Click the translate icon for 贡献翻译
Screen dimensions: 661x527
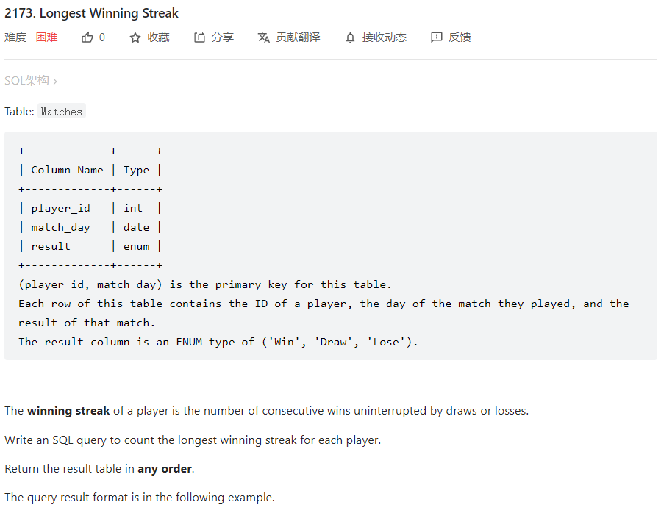click(264, 37)
